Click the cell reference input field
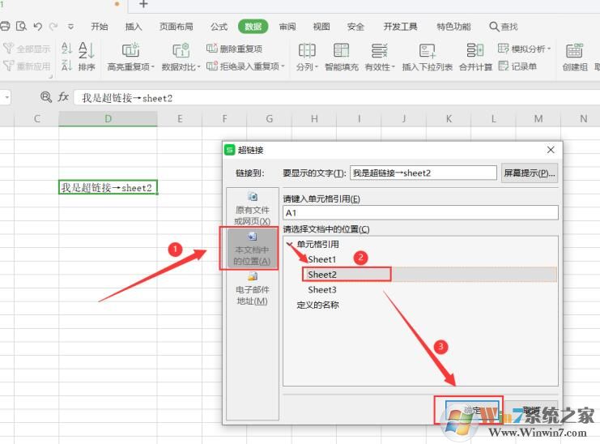Screen dimensions: 600x444 (419, 213)
